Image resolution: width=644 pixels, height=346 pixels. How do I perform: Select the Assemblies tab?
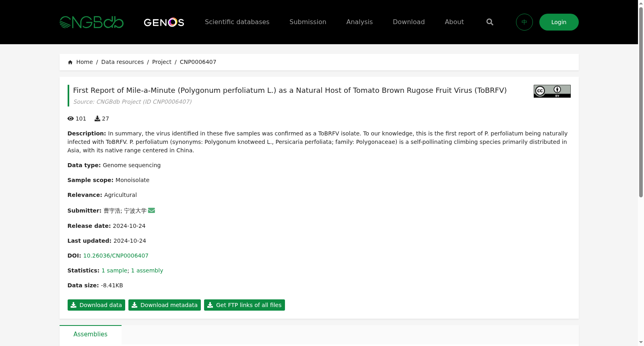pyautogui.click(x=91, y=334)
